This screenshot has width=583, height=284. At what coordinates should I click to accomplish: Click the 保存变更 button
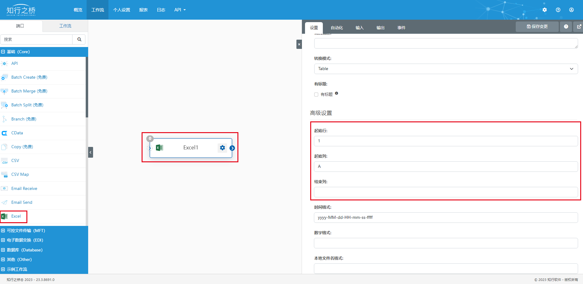(537, 27)
